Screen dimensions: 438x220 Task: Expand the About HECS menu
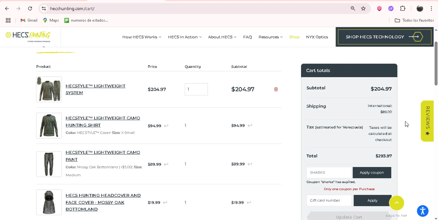coord(222,37)
